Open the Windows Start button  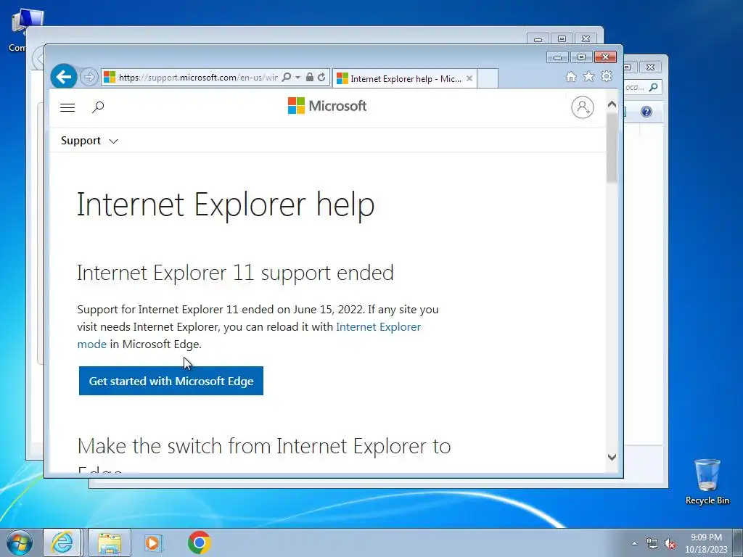point(20,542)
